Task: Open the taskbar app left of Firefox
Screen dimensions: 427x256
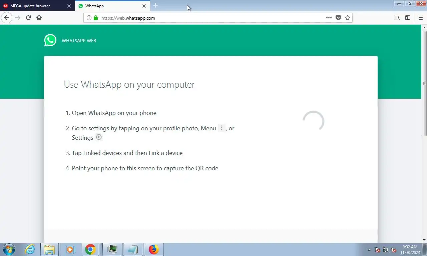Action: [133, 249]
